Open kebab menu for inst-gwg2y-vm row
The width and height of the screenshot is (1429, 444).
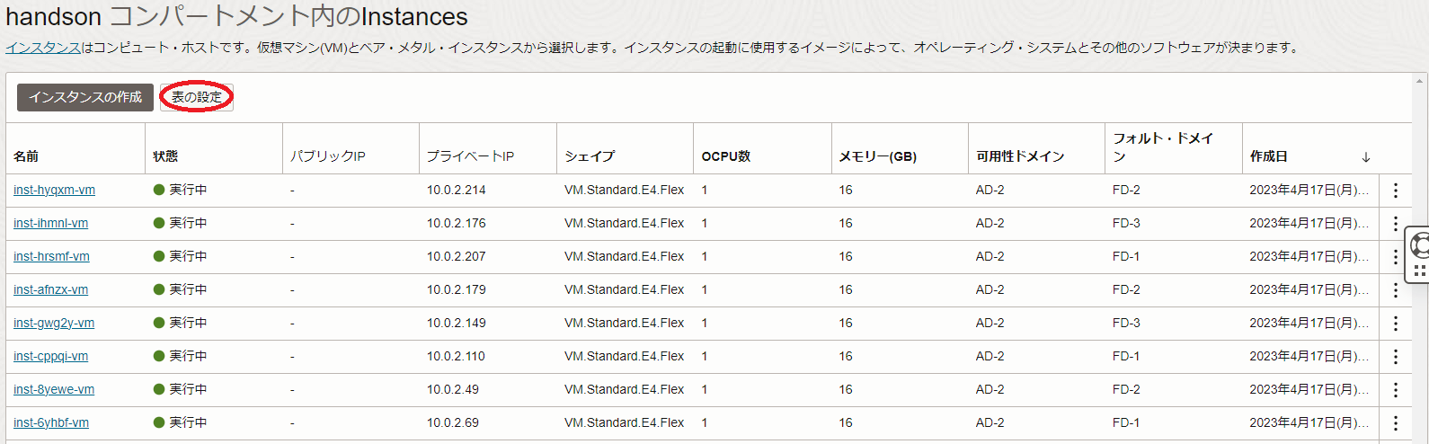(x=1395, y=324)
